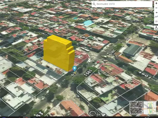
Task: Zoom out with the minus button
Action: point(156,8)
